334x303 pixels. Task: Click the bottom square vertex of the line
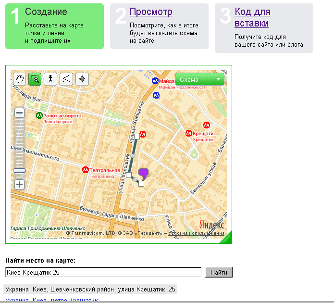point(141,184)
